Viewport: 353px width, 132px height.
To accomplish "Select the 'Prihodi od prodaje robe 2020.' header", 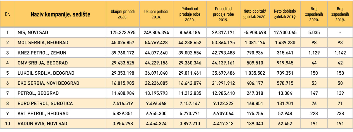I will tap(190, 14).
